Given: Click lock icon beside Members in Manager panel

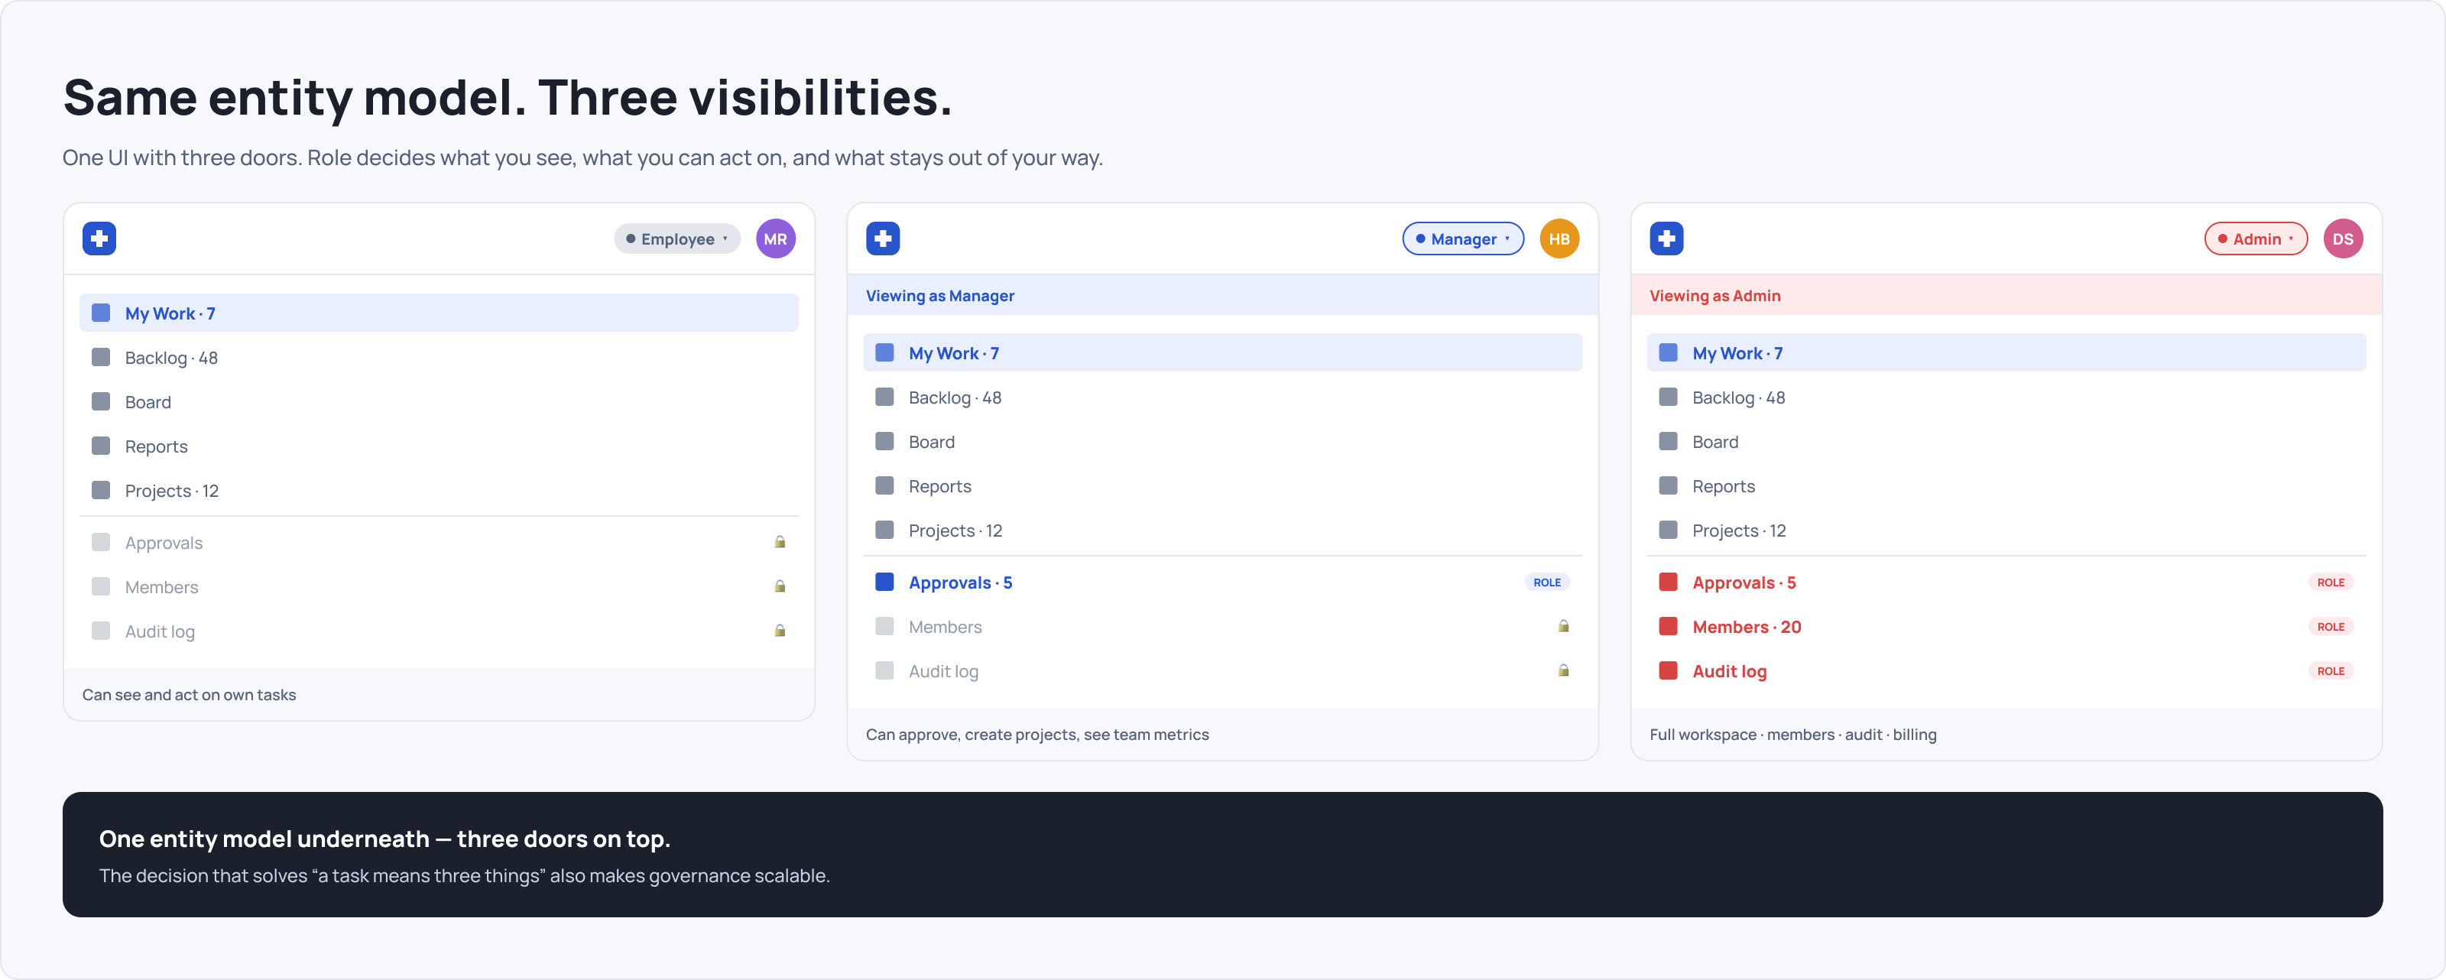Looking at the screenshot, I should point(1563,627).
